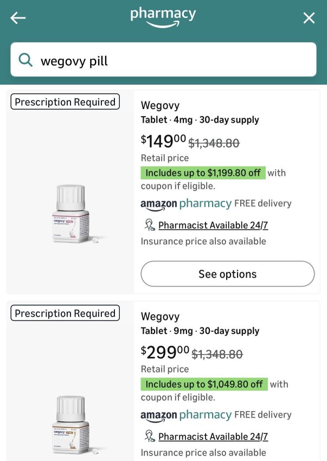This screenshot has width=327, height=461.
Task: Select the Wegovy 9mg product title
Action: [x=160, y=317]
